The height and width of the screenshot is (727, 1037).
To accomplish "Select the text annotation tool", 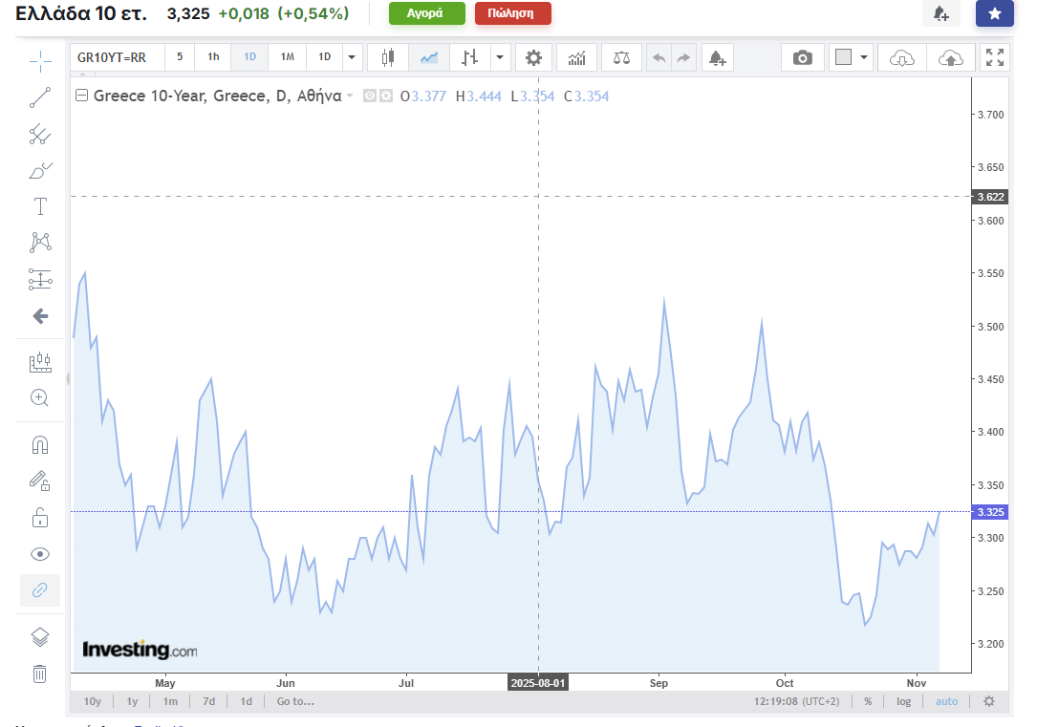I will click(x=40, y=206).
